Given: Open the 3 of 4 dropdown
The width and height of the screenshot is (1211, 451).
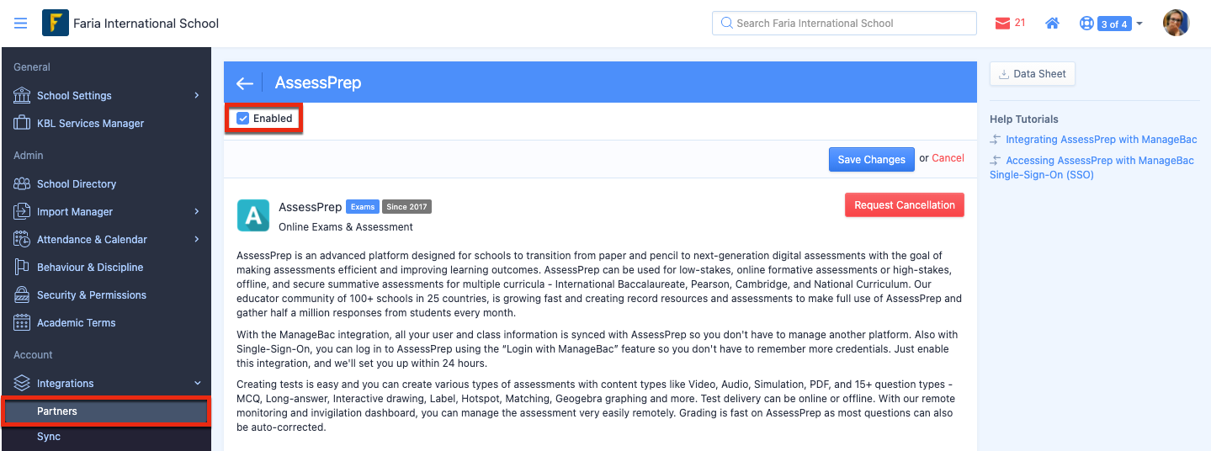Looking at the screenshot, I should (1119, 24).
